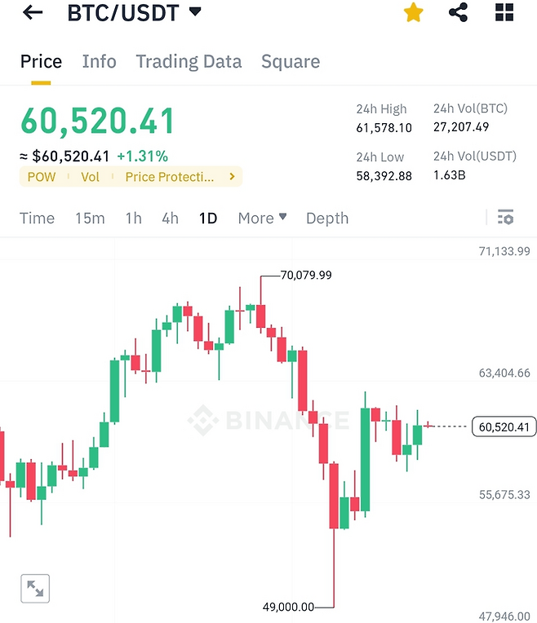Screen dimensions: 537x623
Task: Select the Time line chart view
Action: click(37, 218)
